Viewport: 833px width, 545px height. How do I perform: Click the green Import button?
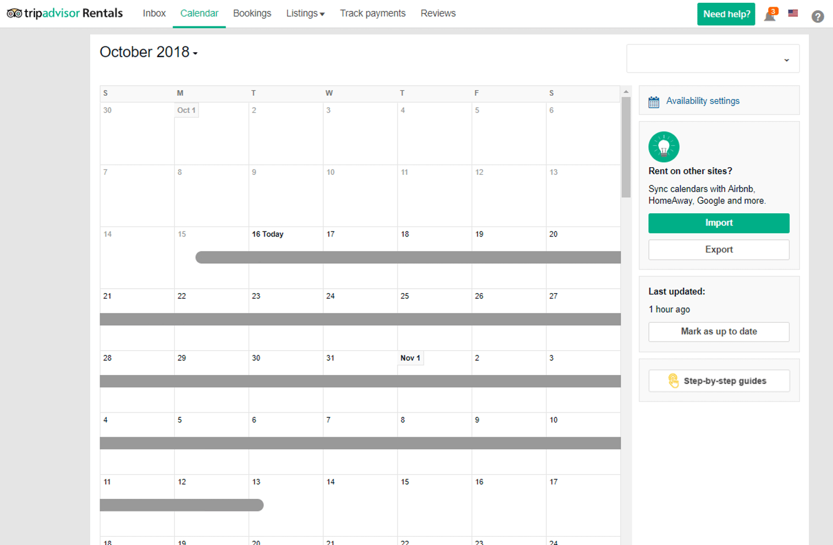click(x=719, y=223)
